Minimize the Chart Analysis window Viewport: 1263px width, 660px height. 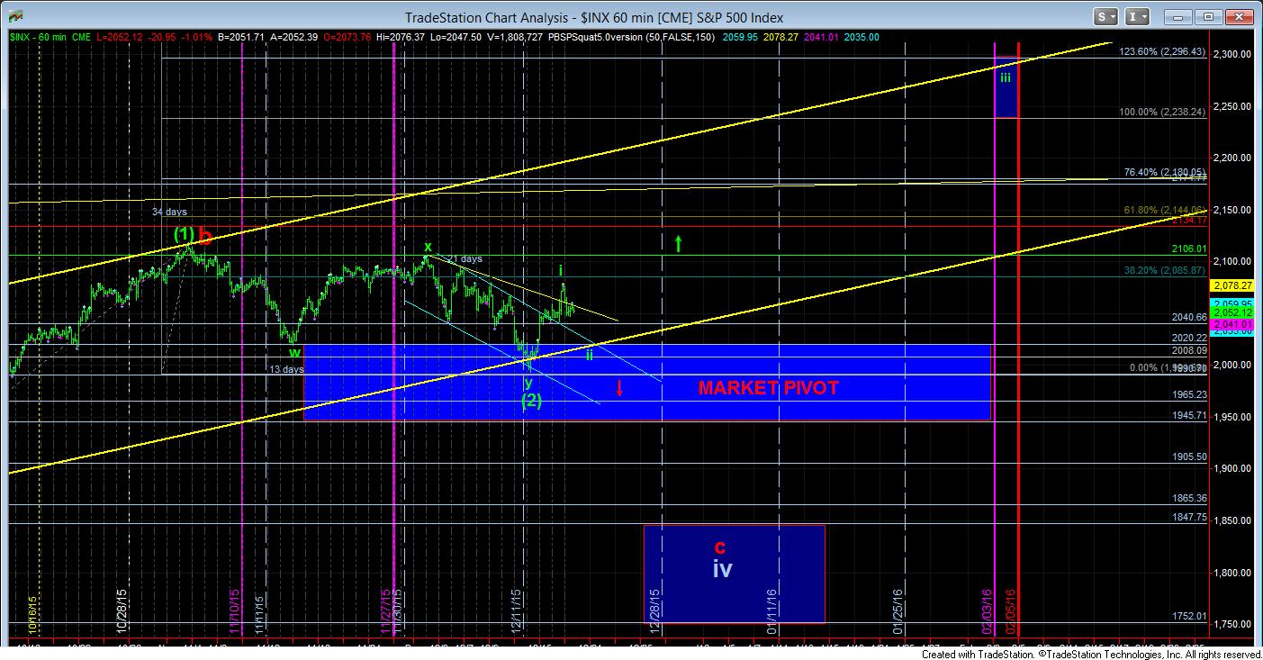point(1177,16)
